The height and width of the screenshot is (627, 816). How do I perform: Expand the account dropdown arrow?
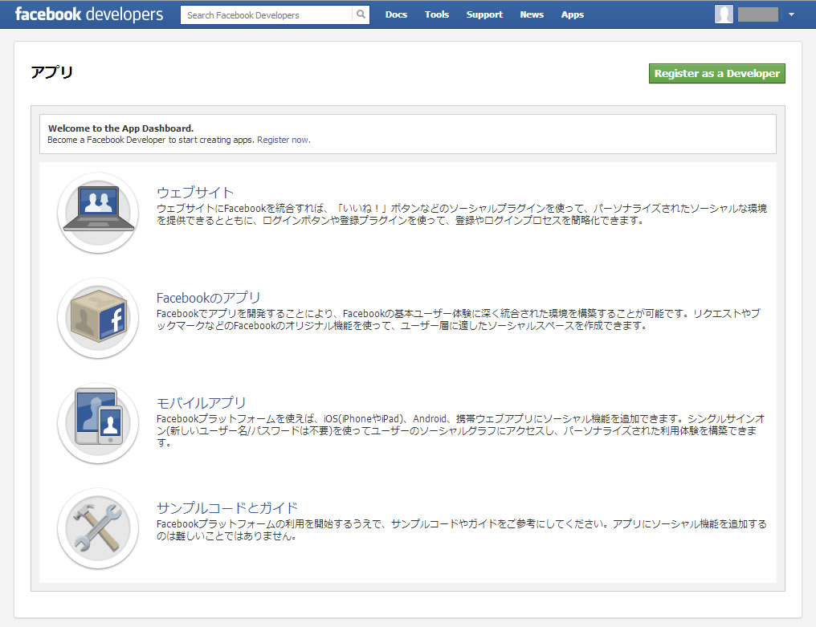[791, 14]
